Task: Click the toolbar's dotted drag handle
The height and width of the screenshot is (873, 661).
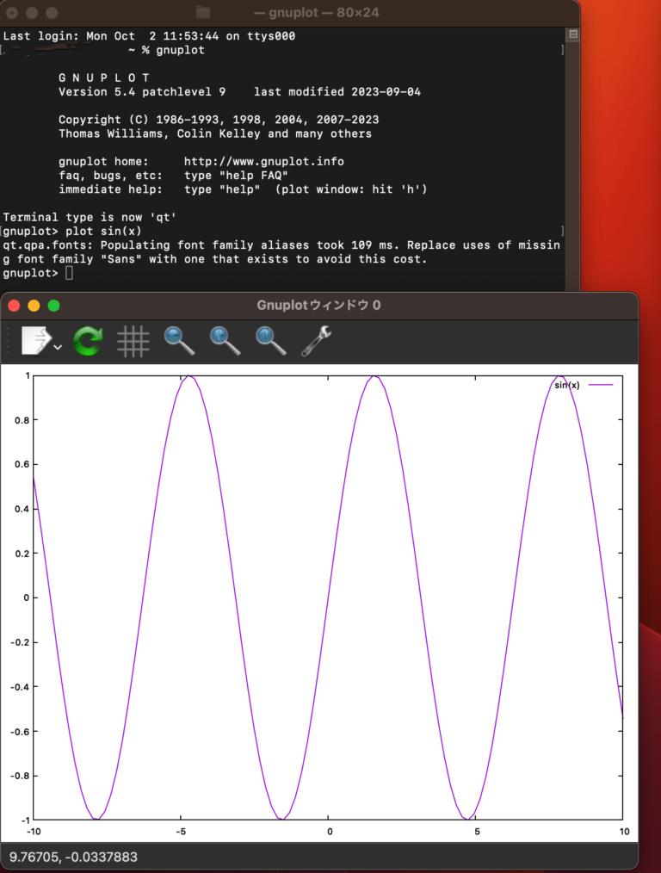Action: [x=10, y=341]
